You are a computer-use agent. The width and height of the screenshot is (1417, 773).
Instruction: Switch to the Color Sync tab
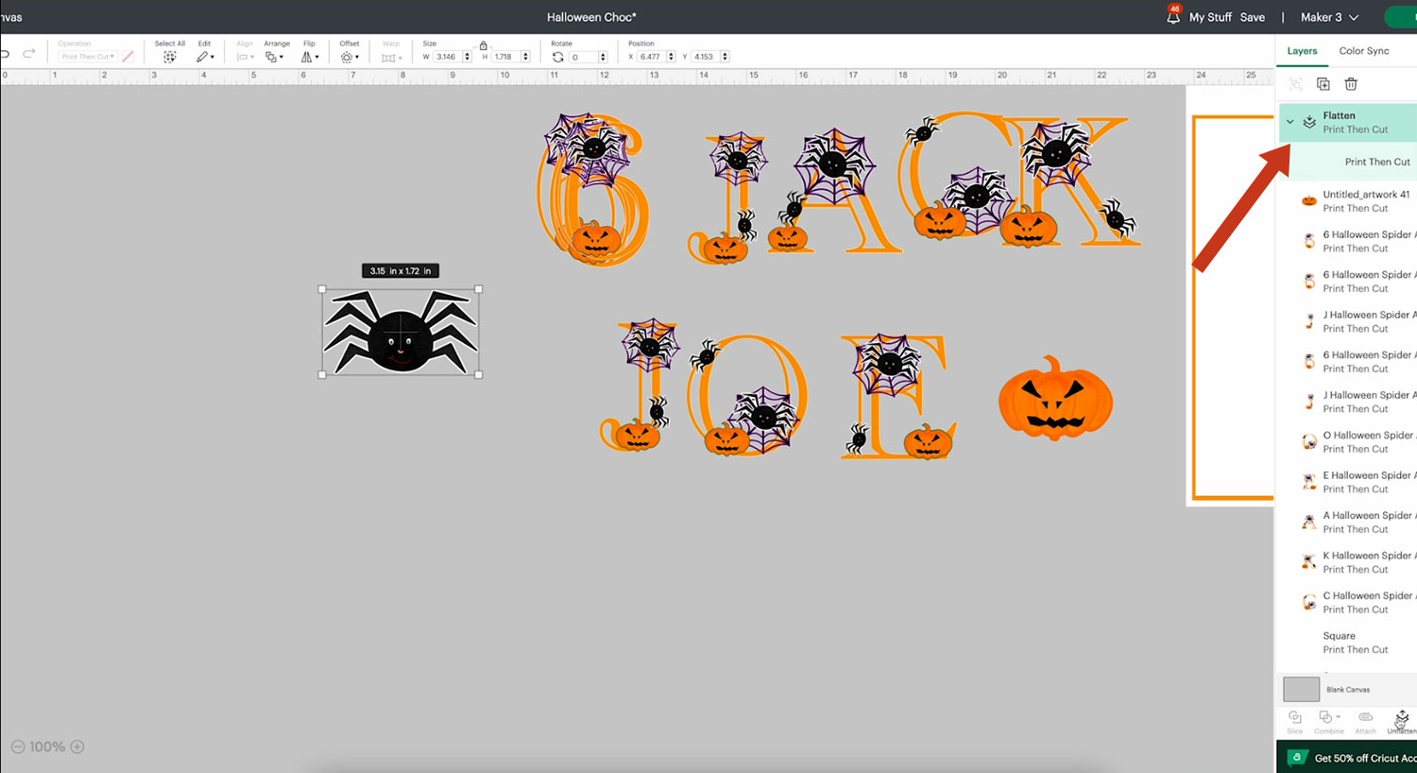pyautogui.click(x=1363, y=51)
